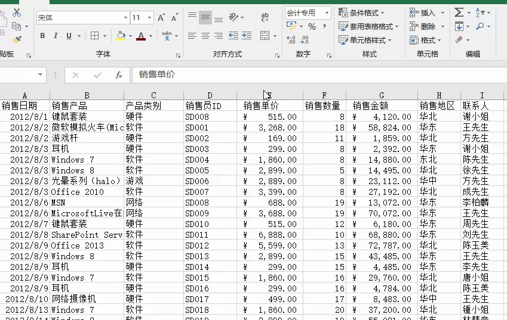Apply yellow fill color bucket
Image resolution: width=507 pixels, height=320 pixels.
click(x=121, y=36)
